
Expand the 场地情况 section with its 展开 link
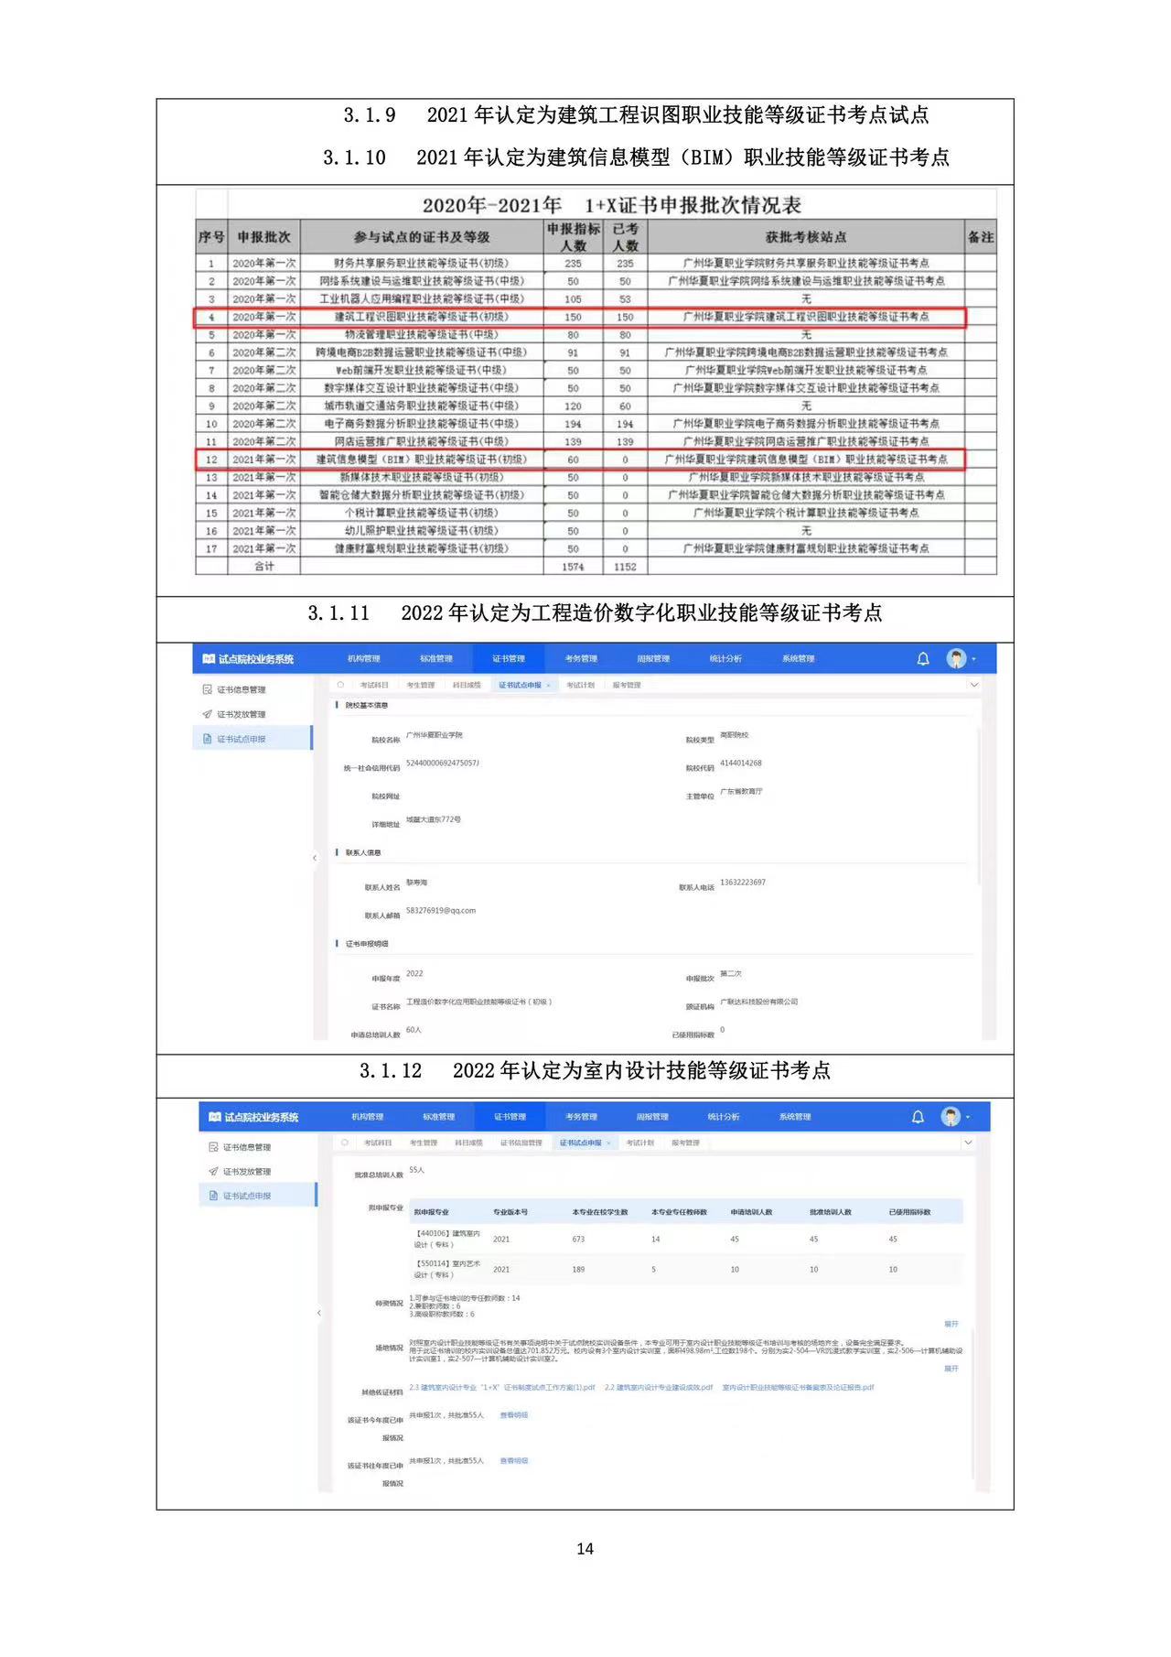click(x=951, y=1369)
